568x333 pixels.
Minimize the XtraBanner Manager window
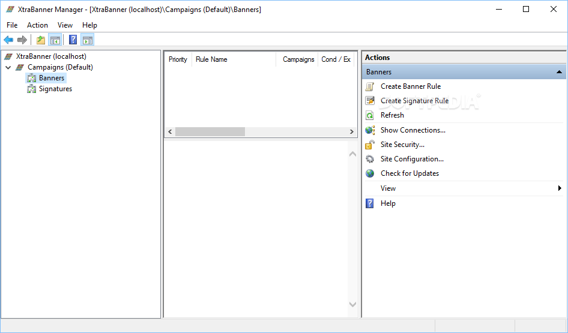coord(499,10)
